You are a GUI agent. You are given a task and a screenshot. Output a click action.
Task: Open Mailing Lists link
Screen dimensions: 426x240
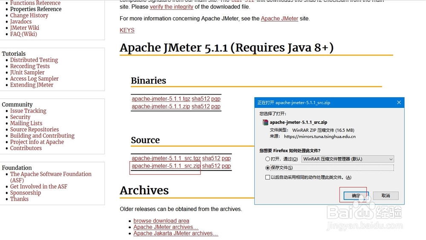(26, 123)
